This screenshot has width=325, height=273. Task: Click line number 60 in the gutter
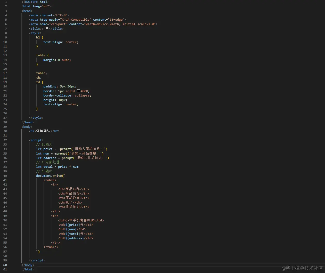5,265
